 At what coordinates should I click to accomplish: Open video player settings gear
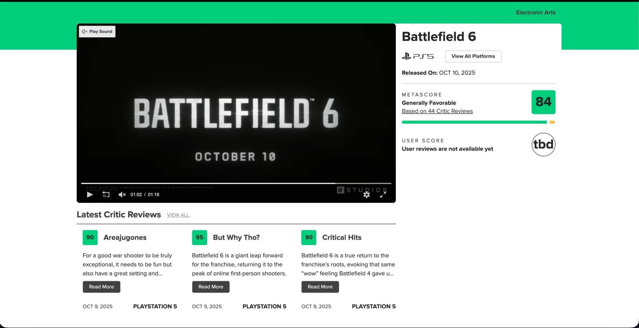(x=366, y=195)
